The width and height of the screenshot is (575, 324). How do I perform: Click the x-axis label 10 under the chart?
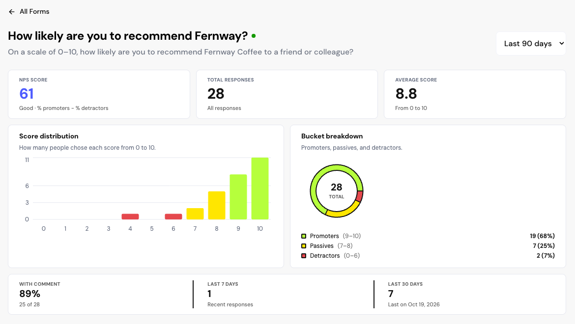(260, 229)
